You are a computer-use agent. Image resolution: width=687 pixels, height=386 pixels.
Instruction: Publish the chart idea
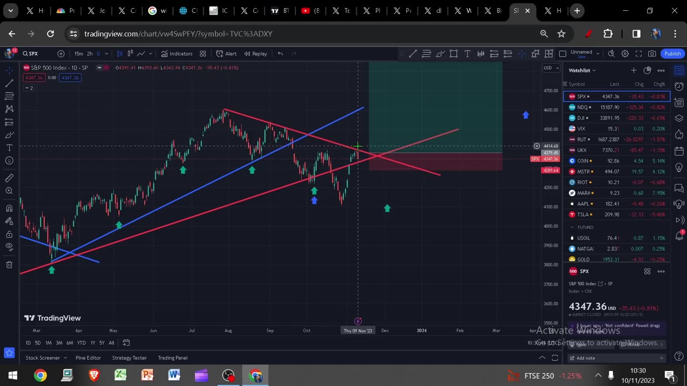[x=673, y=54]
